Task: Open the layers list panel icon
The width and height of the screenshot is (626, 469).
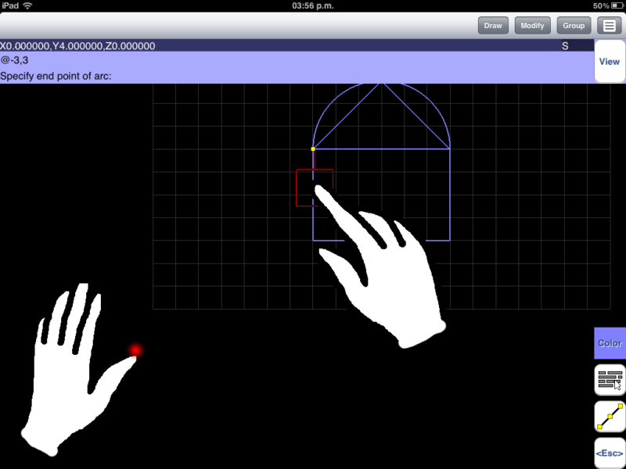Action: pos(609,379)
